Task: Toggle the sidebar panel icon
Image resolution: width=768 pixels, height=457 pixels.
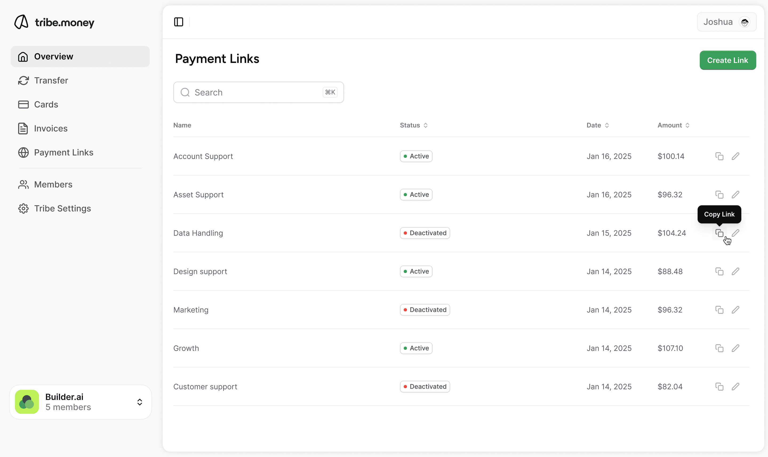Action: pyautogui.click(x=179, y=22)
